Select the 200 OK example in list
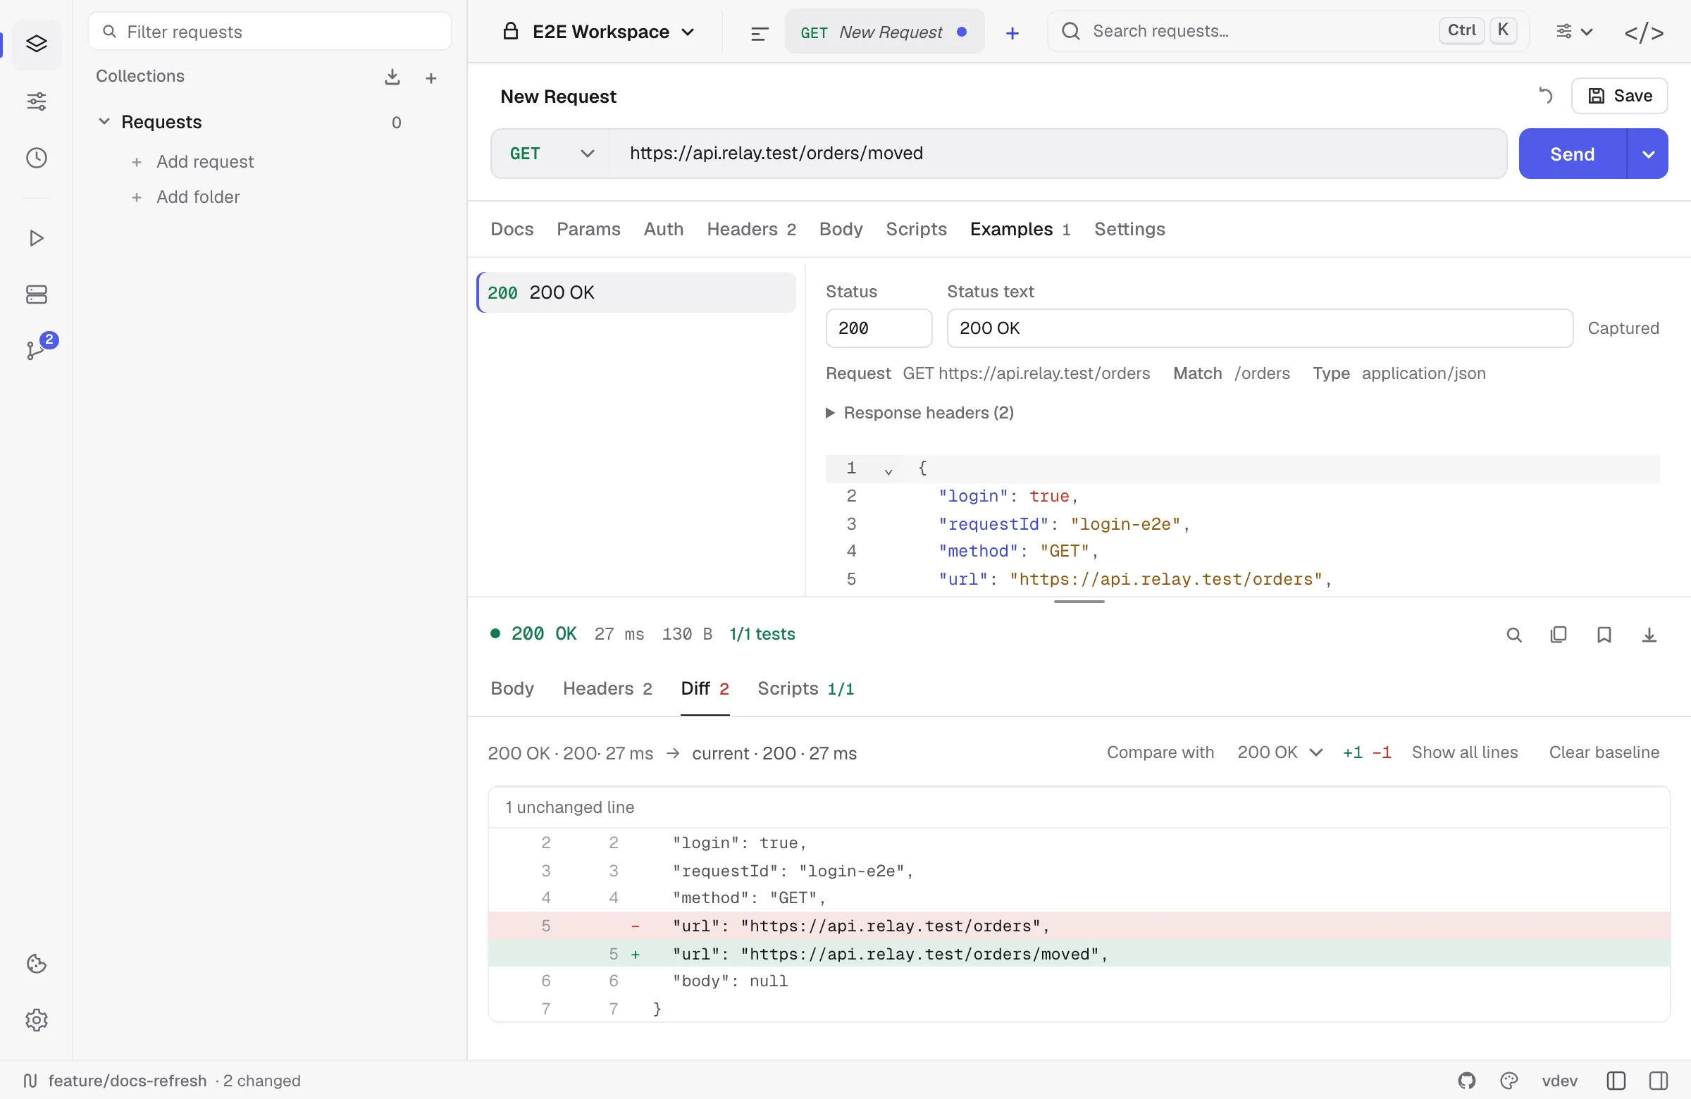 tap(636, 292)
